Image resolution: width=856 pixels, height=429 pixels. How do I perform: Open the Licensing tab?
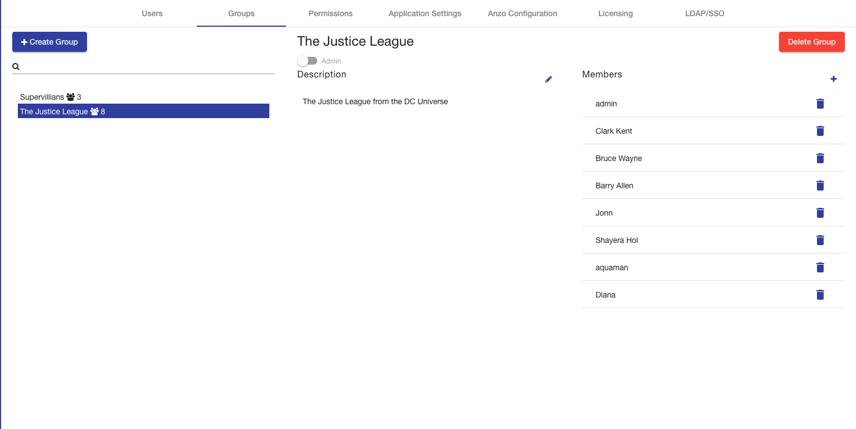[616, 13]
